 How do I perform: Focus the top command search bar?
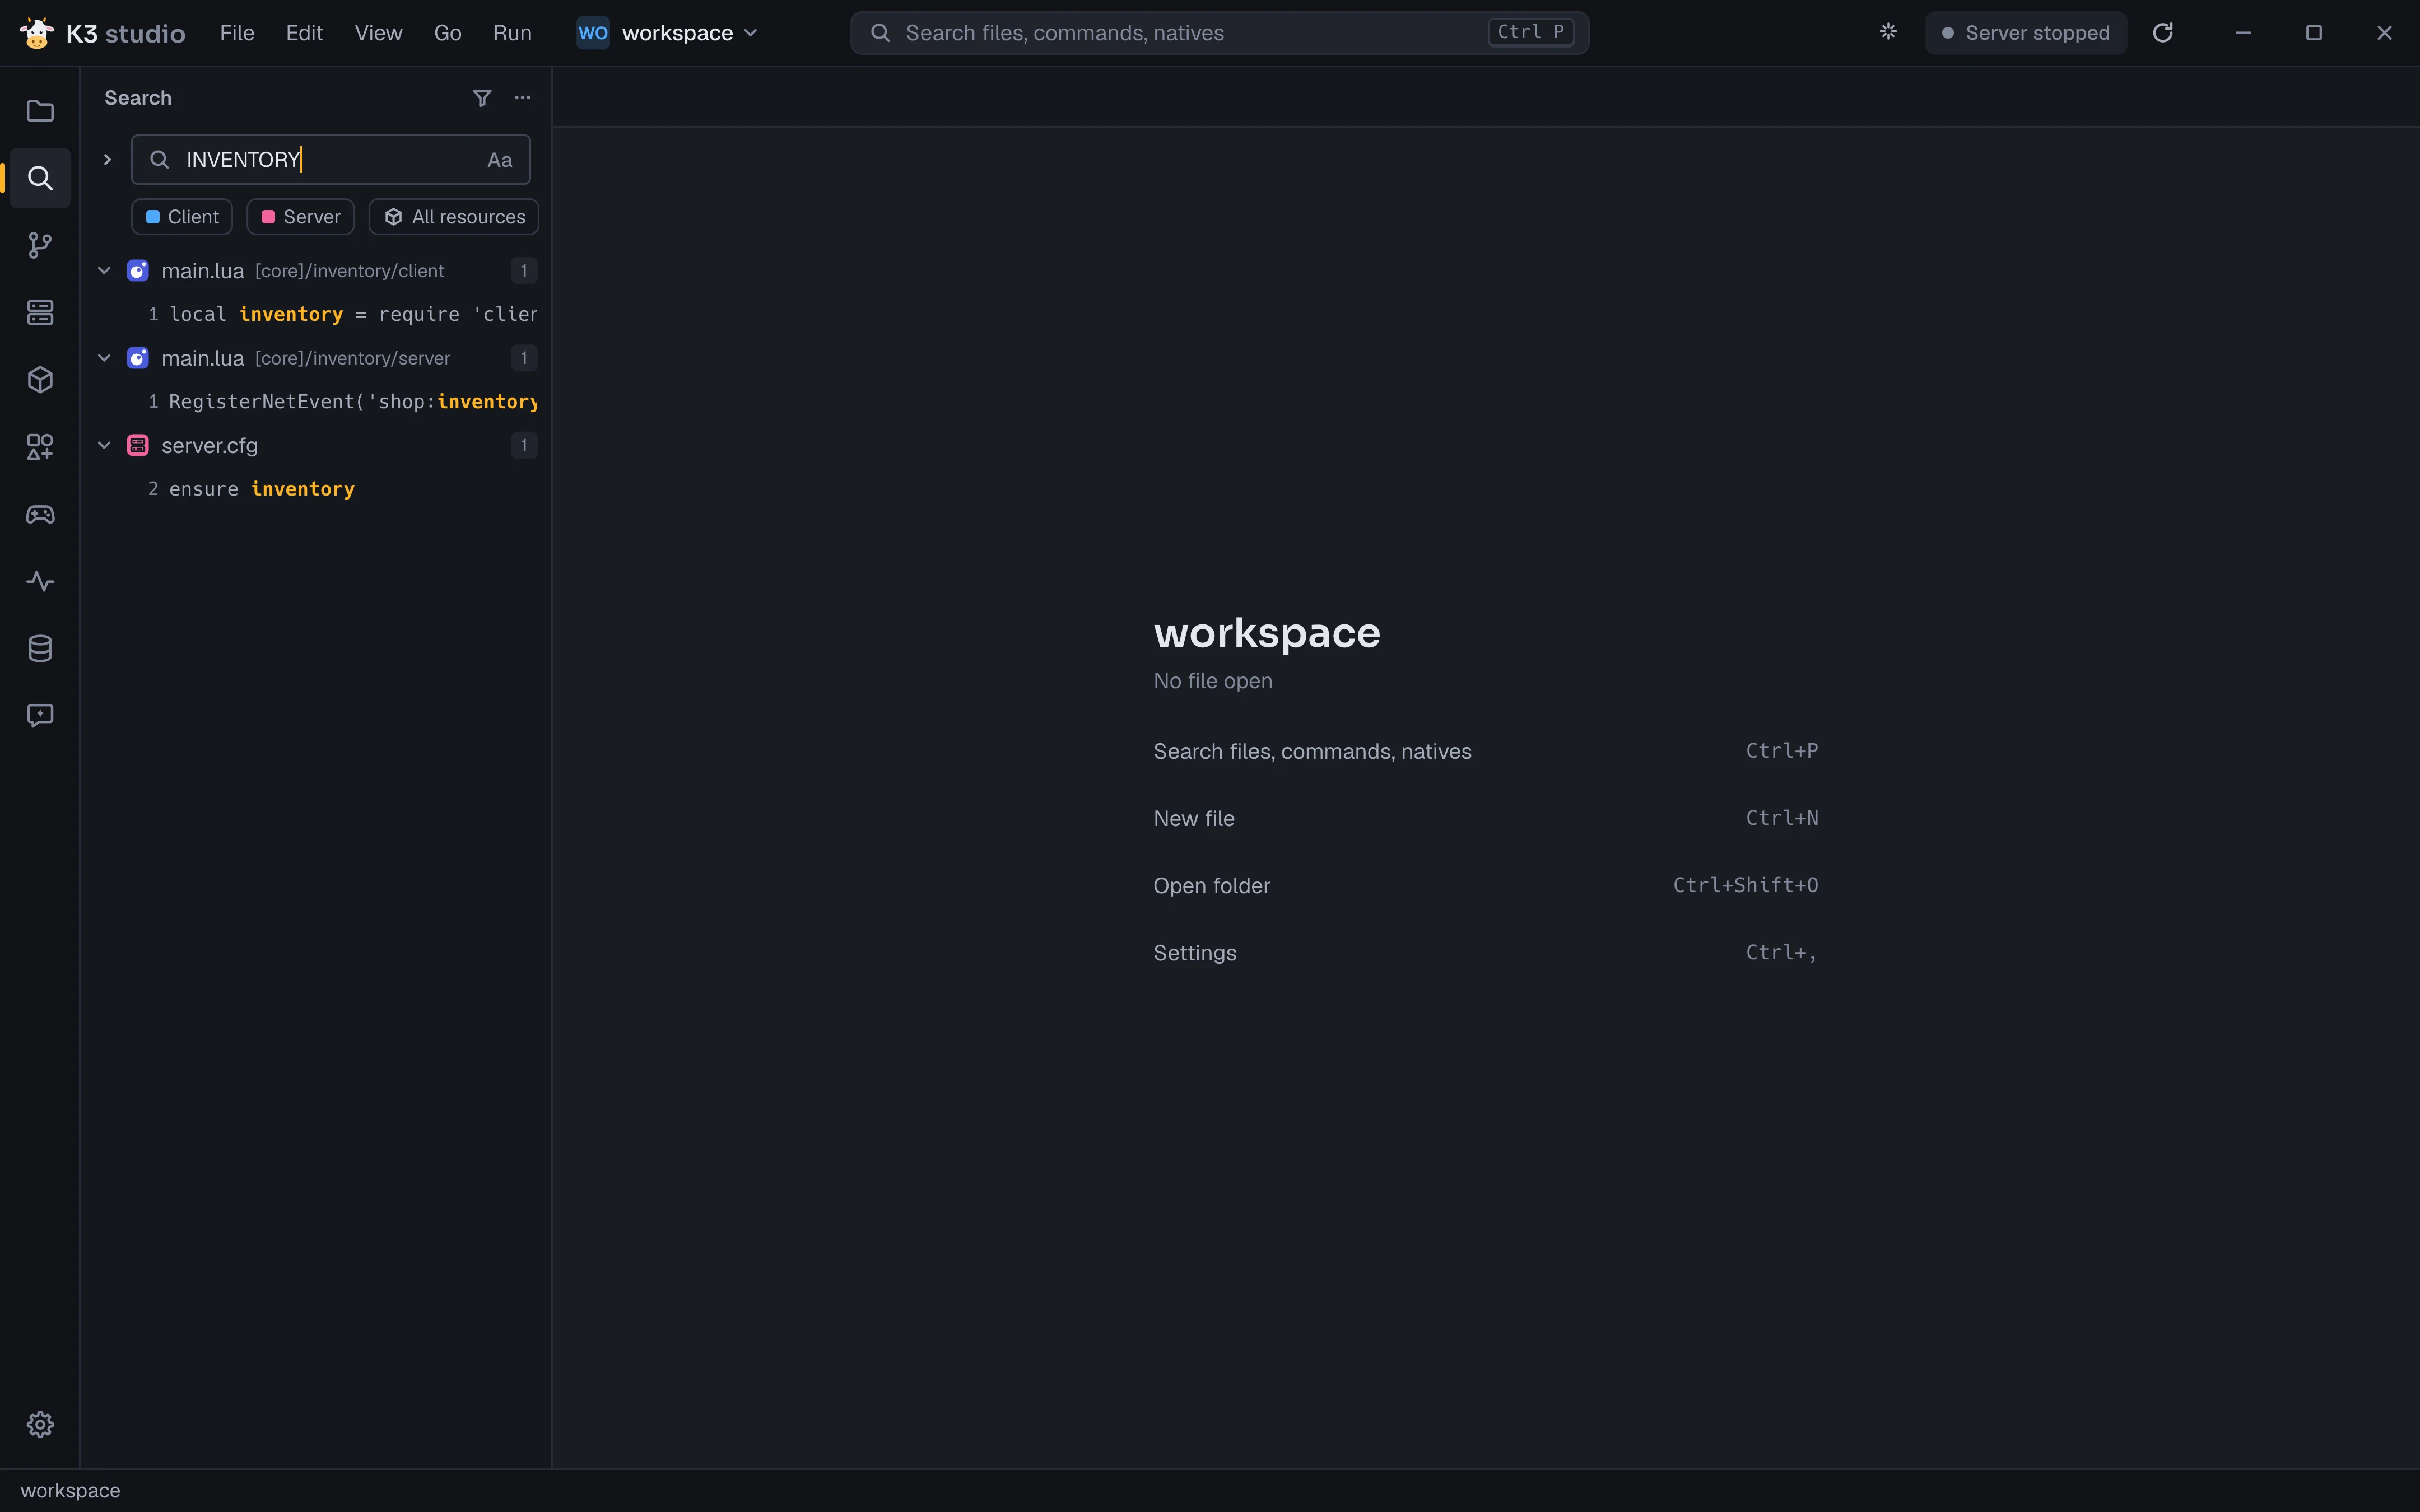[x=1219, y=33]
